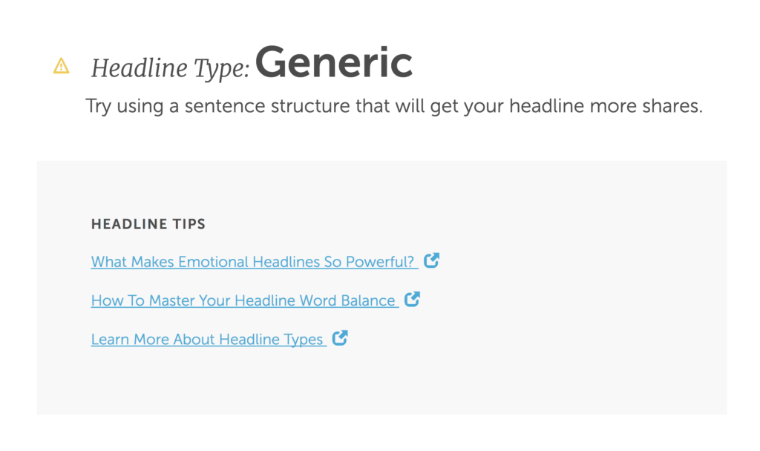This screenshot has width=760, height=451.
Task: Click external-link icon beside Emotional Headlines link
Action: tap(431, 261)
